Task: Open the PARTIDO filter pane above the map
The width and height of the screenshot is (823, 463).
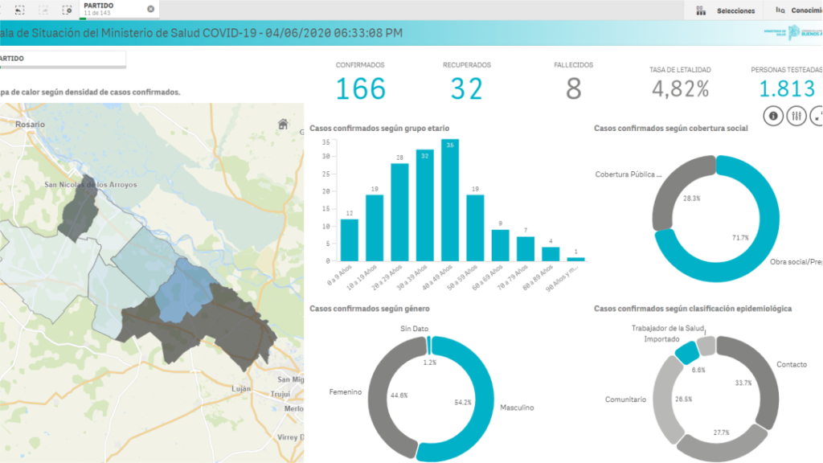Action: (61, 59)
